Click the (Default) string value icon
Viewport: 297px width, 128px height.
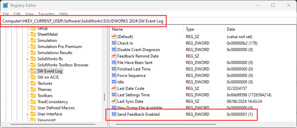coord(114,36)
